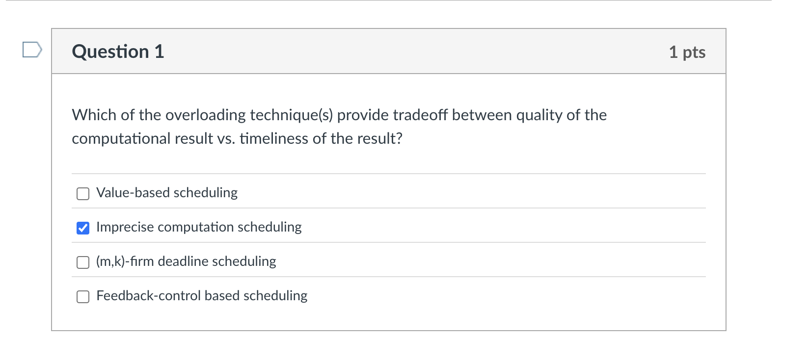Click the Question 1 header bar
The image size is (808, 364).
[x=388, y=52]
